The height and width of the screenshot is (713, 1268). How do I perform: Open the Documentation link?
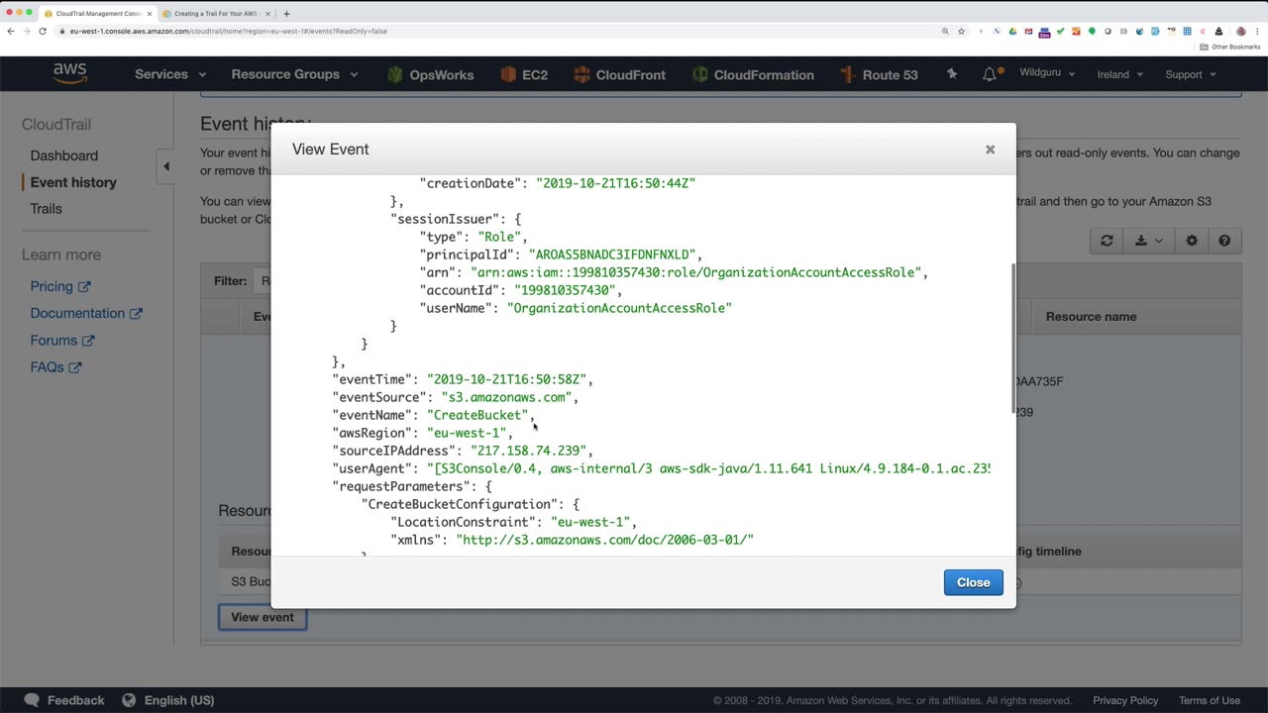(86, 313)
